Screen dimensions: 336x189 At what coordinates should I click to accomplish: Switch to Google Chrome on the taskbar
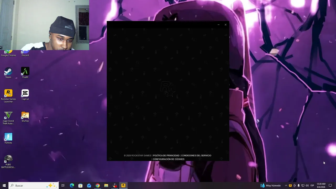(98, 186)
